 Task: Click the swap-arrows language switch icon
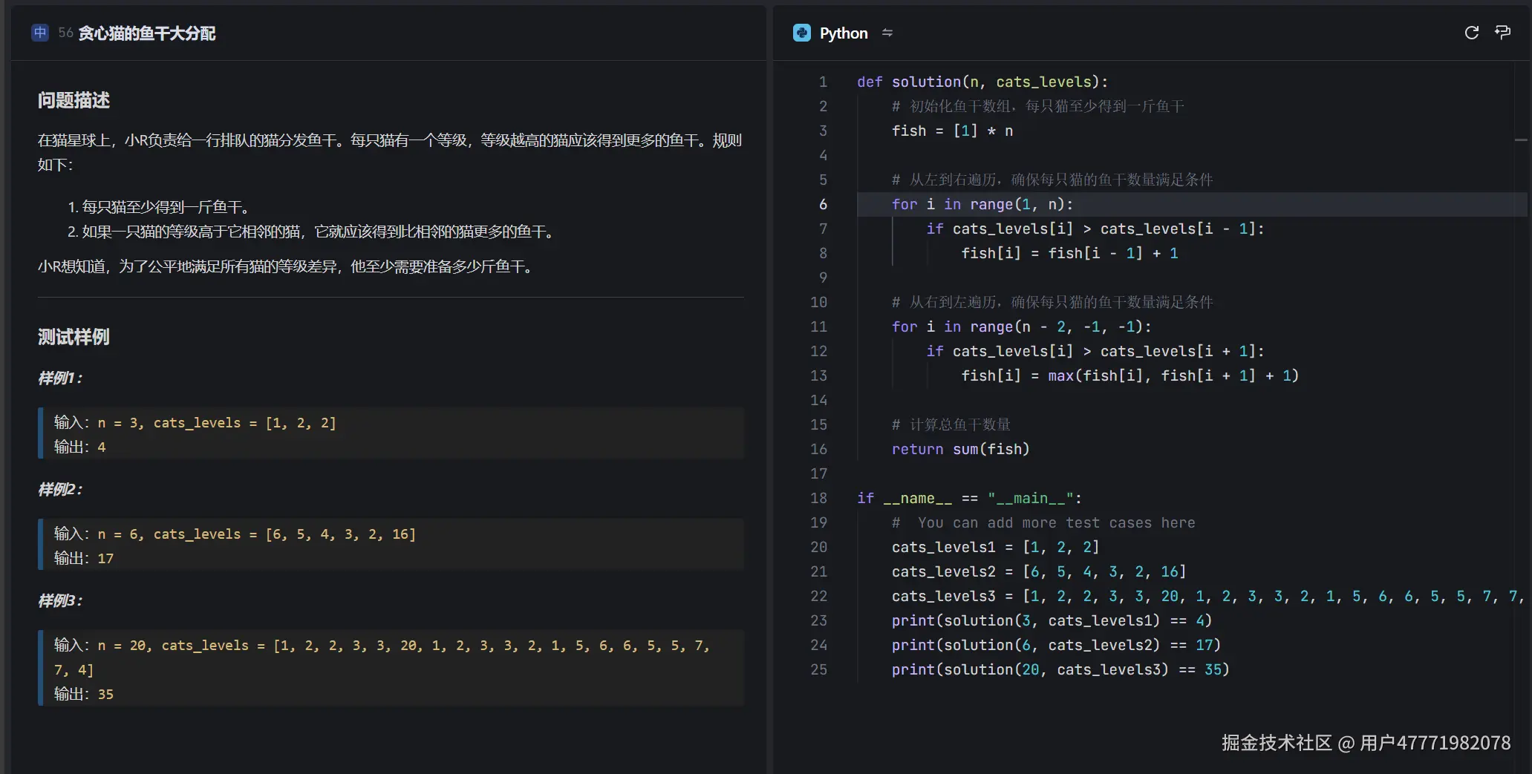coord(887,33)
